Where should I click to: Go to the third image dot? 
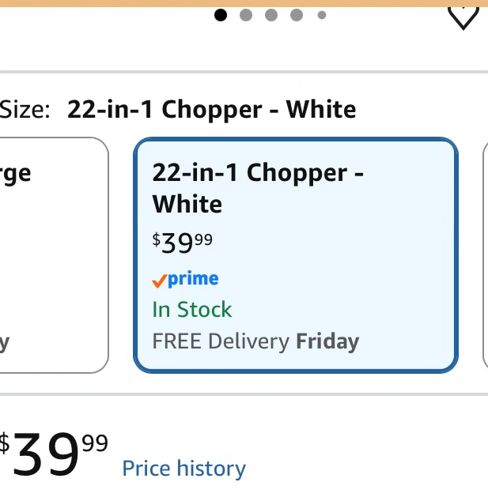tap(271, 15)
